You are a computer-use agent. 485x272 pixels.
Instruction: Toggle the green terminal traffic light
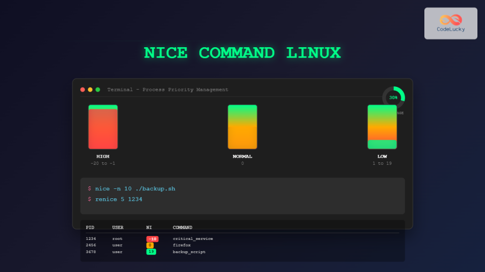98,89
